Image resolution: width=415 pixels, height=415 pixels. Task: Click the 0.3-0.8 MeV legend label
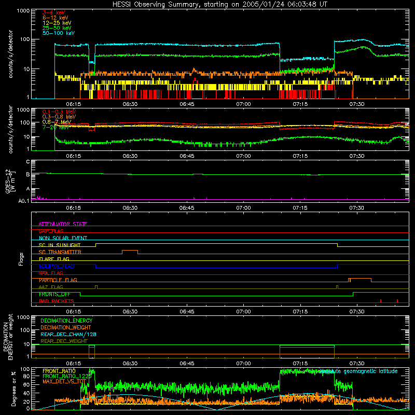pyautogui.click(x=59, y=117)
